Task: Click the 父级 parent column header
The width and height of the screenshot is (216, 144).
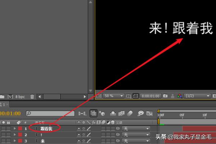Action: coord(119,122)
